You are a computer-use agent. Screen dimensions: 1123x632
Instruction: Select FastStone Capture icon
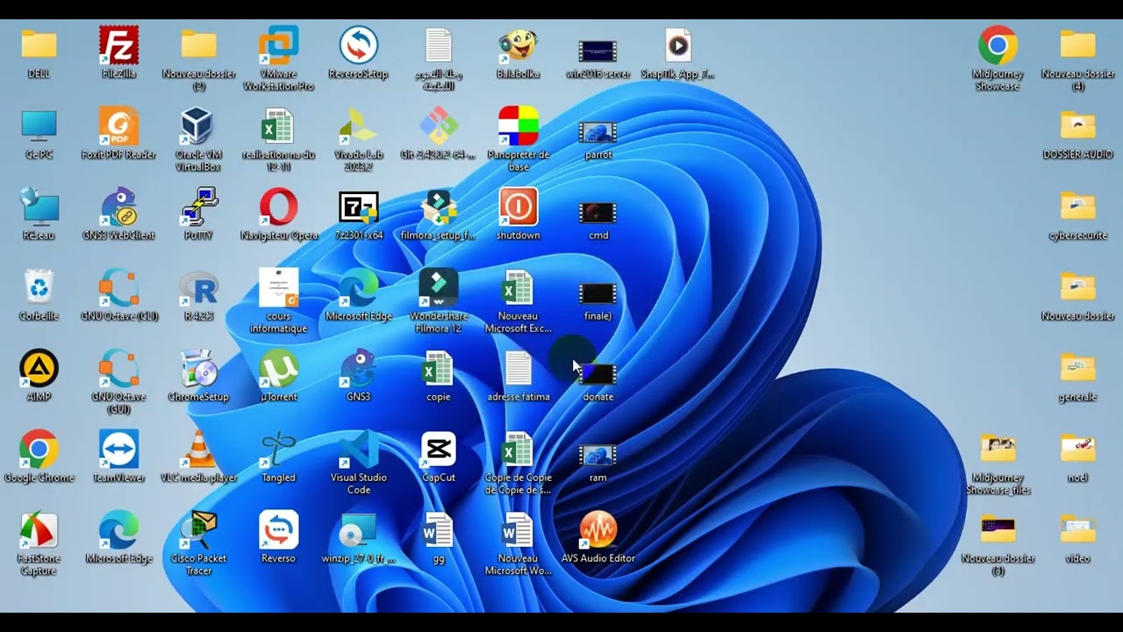click(39, 530)
